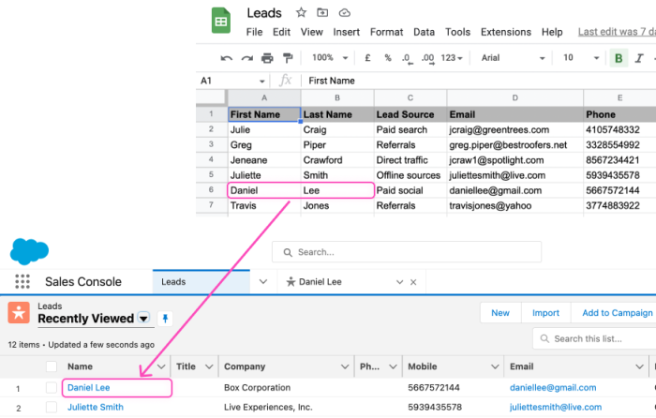Screen dimensions: 656x418
Task: Switch to the Leads tab in Sales Console
Action: click(x=201, y=281)
